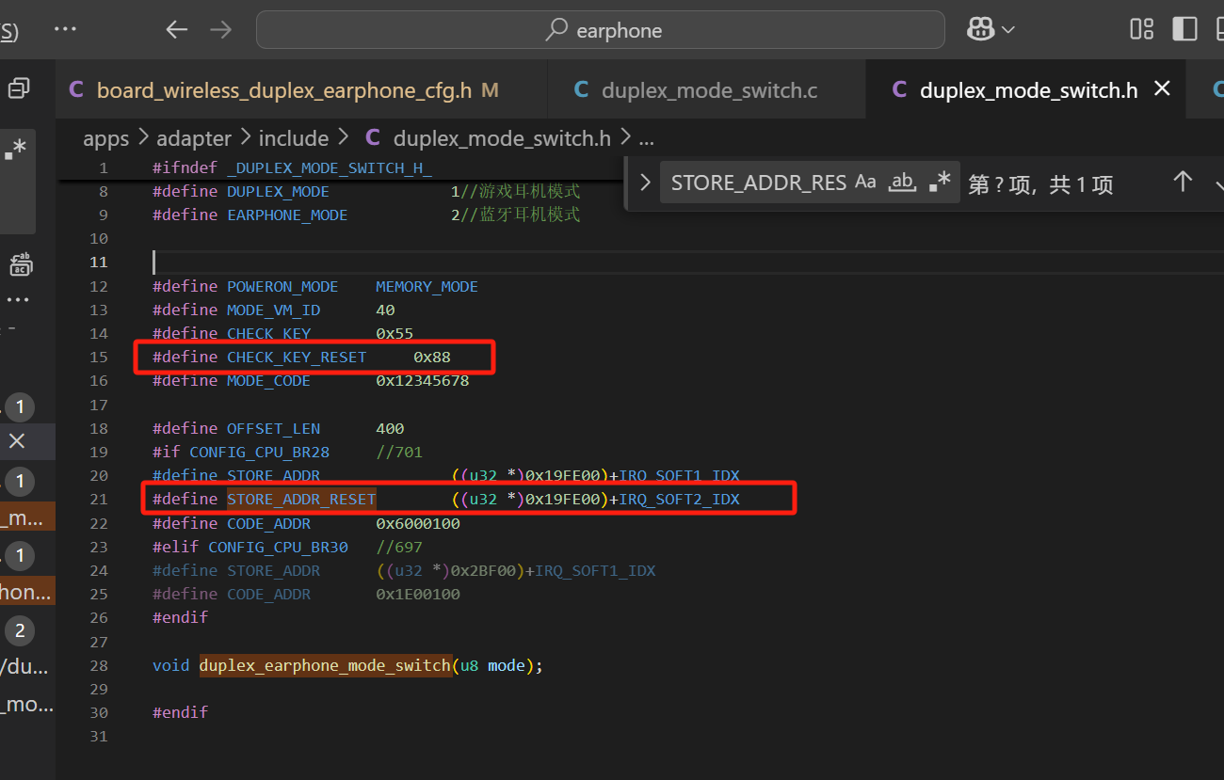Toggle the primary sidebar layout icon

pyautogui.click(x=1184, y=30)
